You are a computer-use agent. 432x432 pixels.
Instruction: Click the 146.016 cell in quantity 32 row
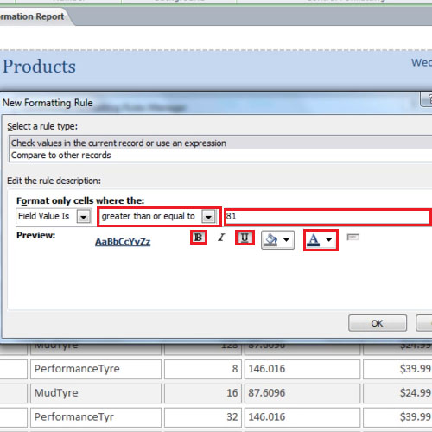(302, 416)
